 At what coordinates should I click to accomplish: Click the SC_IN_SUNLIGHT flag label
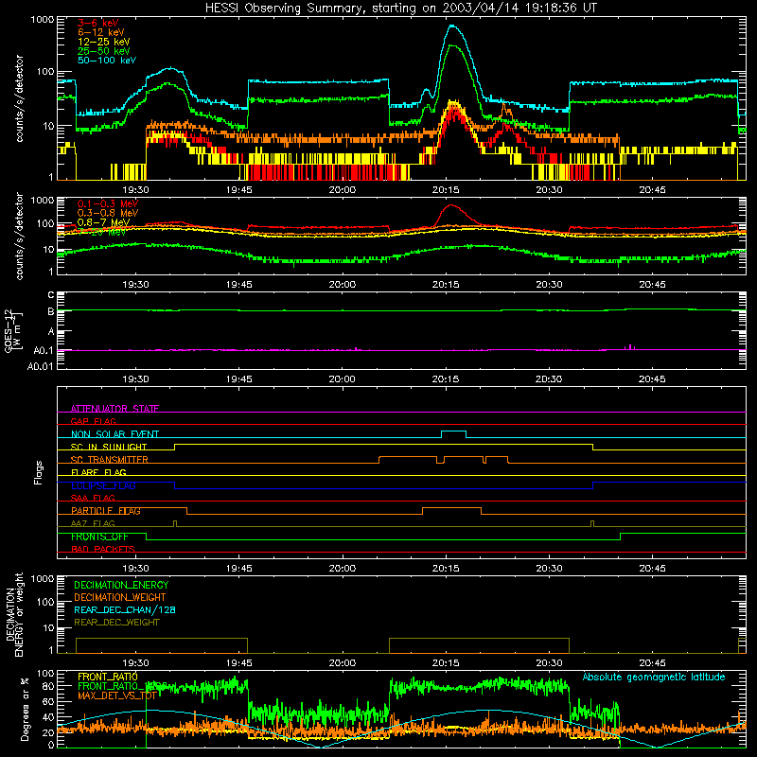tap(109, 447)
